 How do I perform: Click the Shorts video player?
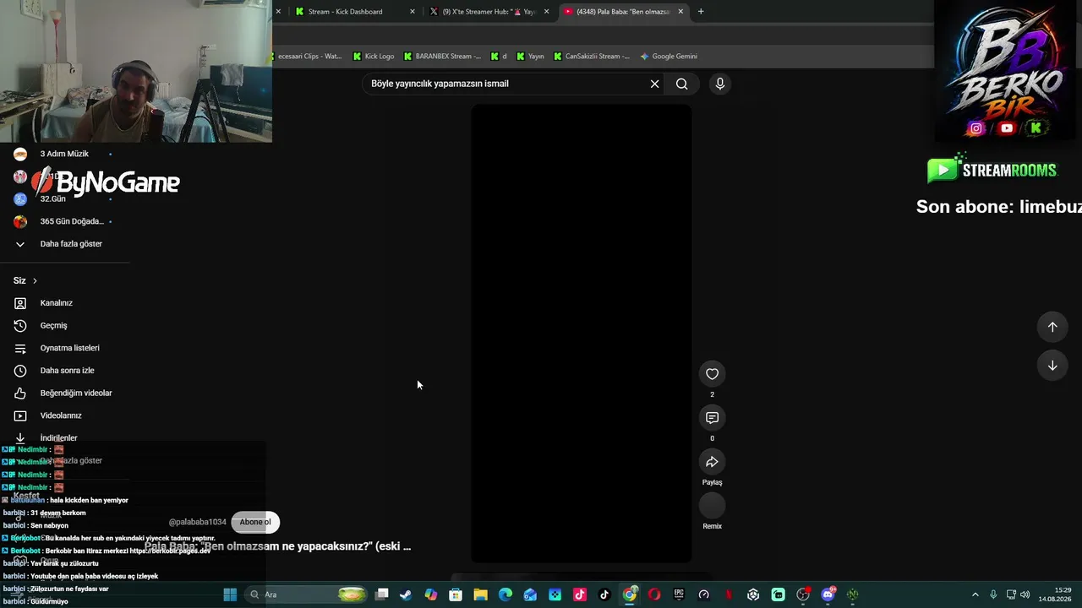click(x=582, y=333)
